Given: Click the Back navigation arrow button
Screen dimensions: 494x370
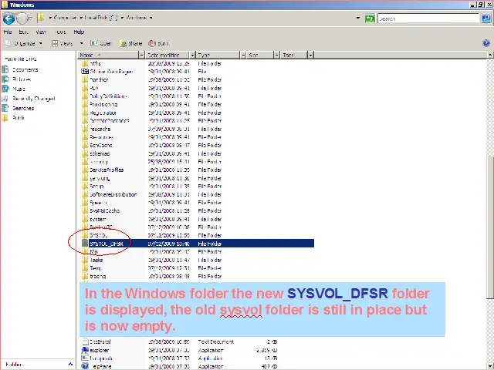Looking at the screenshot, I should click(8, 18).
